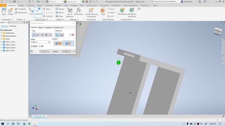Select Tangent constraint type icon
This screenshot has height=126, width=225.
coord(42,35)
